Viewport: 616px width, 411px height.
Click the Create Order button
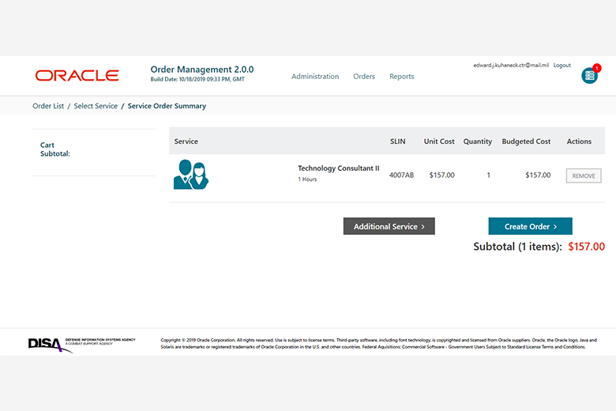tap(531, 226)
